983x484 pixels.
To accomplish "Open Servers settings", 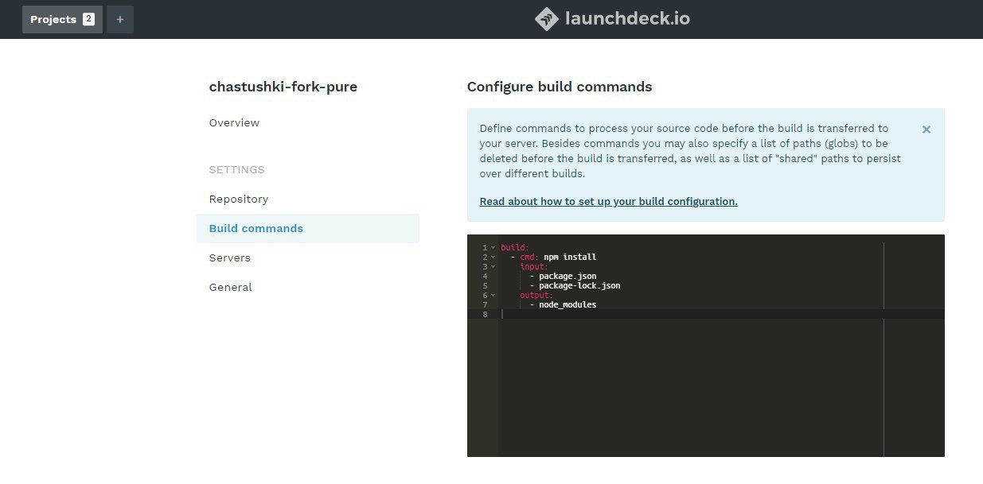I will [x=229, y=257].
